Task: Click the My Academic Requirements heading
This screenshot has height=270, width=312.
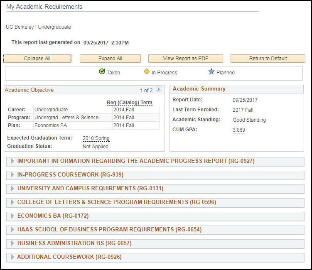Action: tap(44, 7)
